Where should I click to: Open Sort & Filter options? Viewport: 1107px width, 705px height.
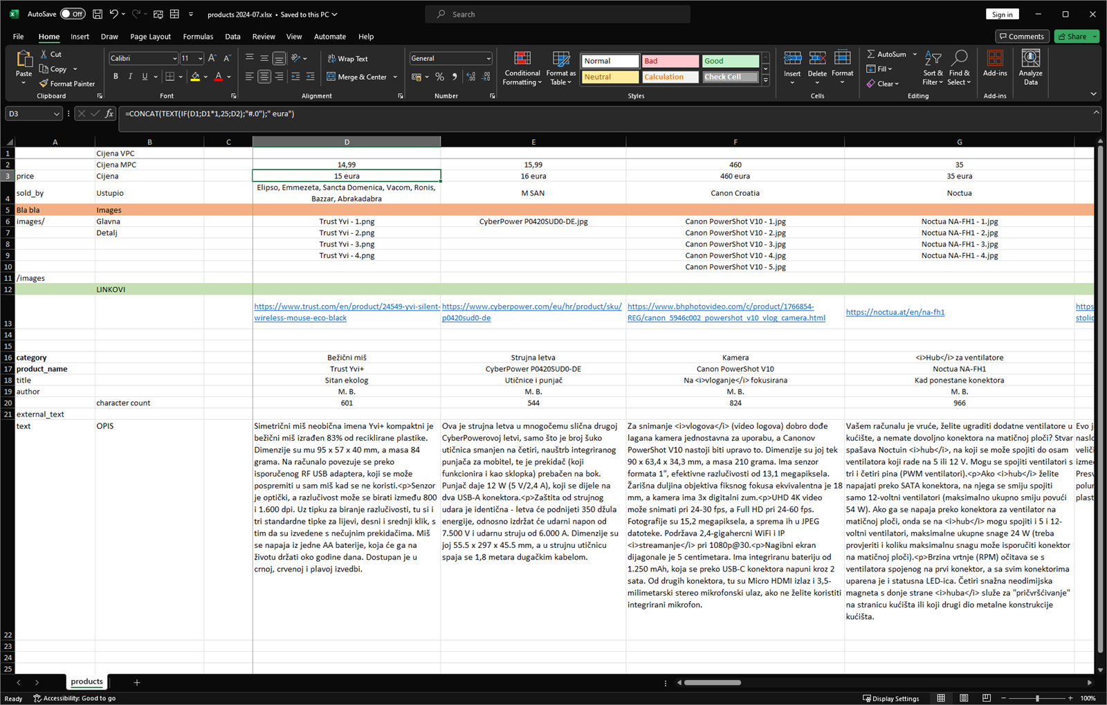coord(933,68)
